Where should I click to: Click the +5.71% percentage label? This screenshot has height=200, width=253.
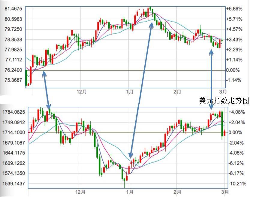pyautogui.click(x=234, y=19)
